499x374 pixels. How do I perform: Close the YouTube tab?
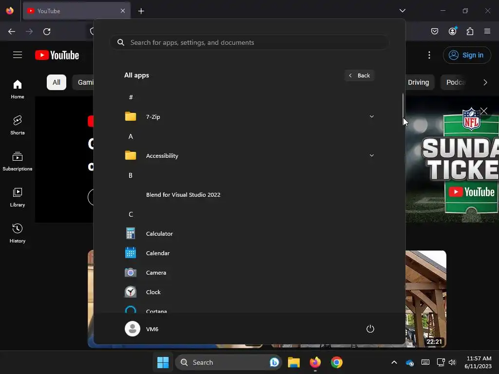click(122, 11)
